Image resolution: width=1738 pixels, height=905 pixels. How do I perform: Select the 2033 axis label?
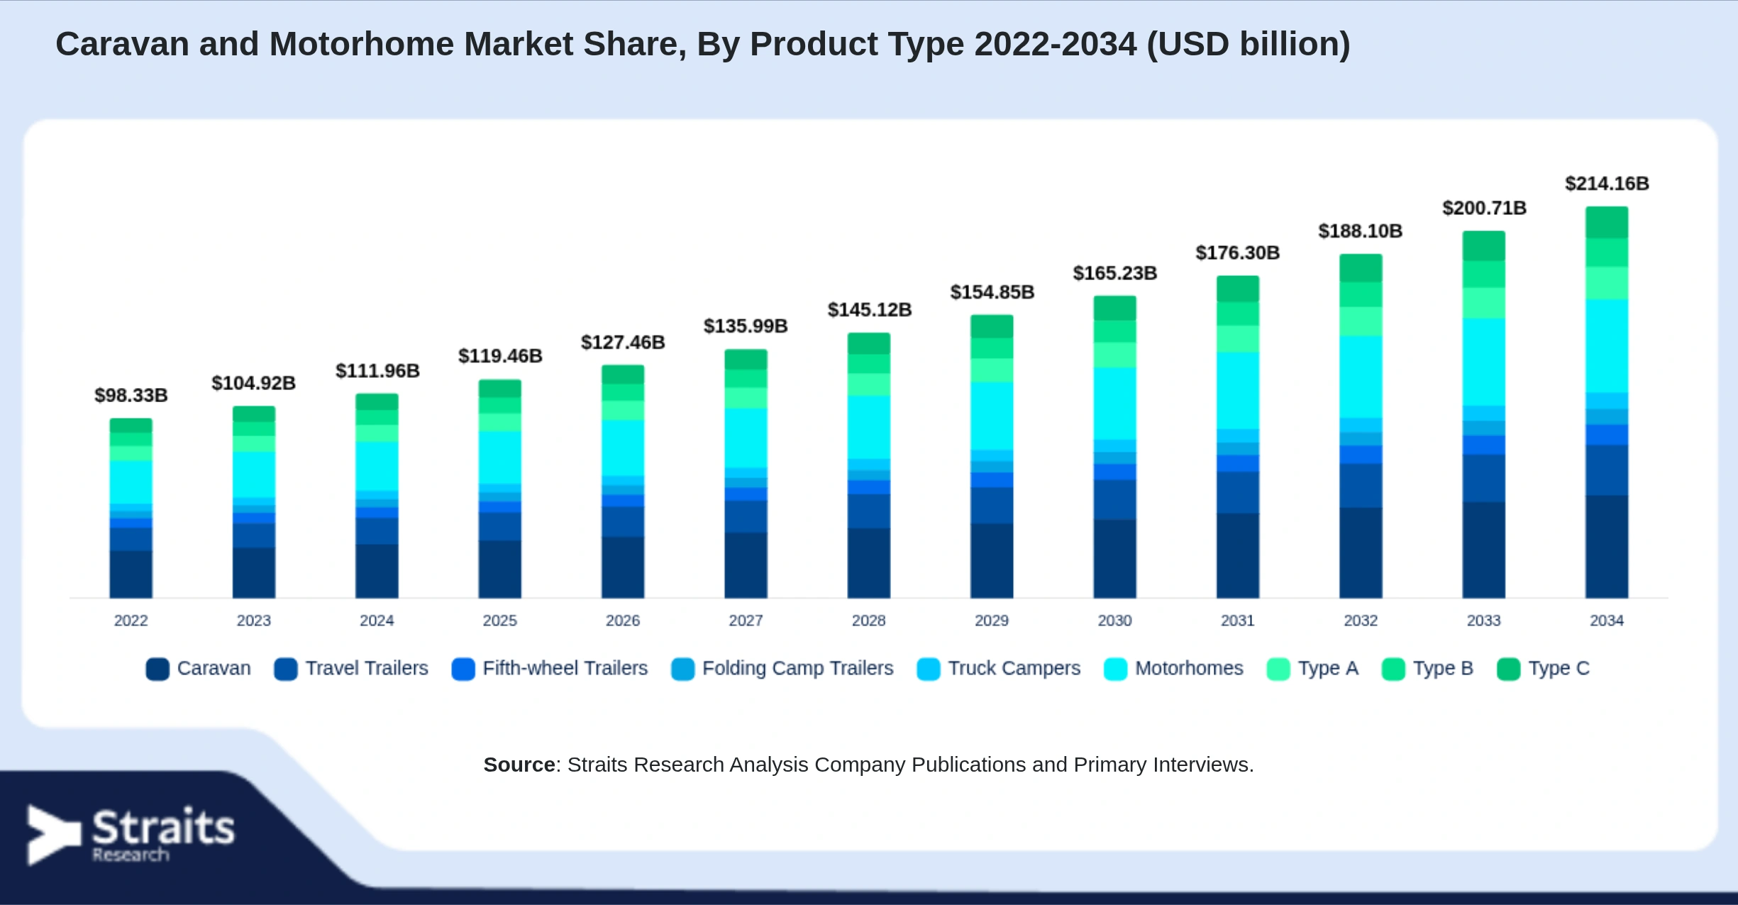click(1484, 621)
